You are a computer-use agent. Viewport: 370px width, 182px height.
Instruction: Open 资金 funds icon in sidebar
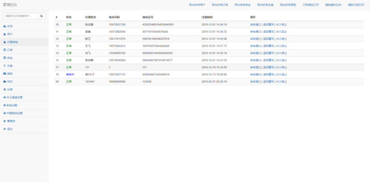pos(5,58)
